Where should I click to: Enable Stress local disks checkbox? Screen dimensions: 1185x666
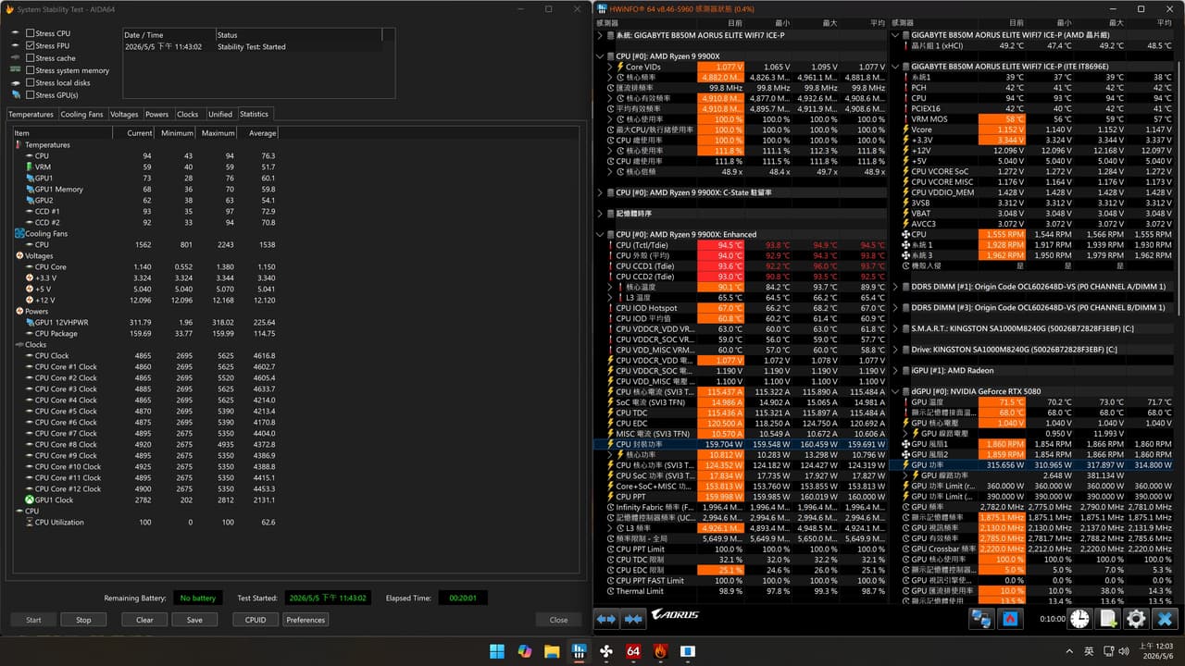(x=31, y=82)
